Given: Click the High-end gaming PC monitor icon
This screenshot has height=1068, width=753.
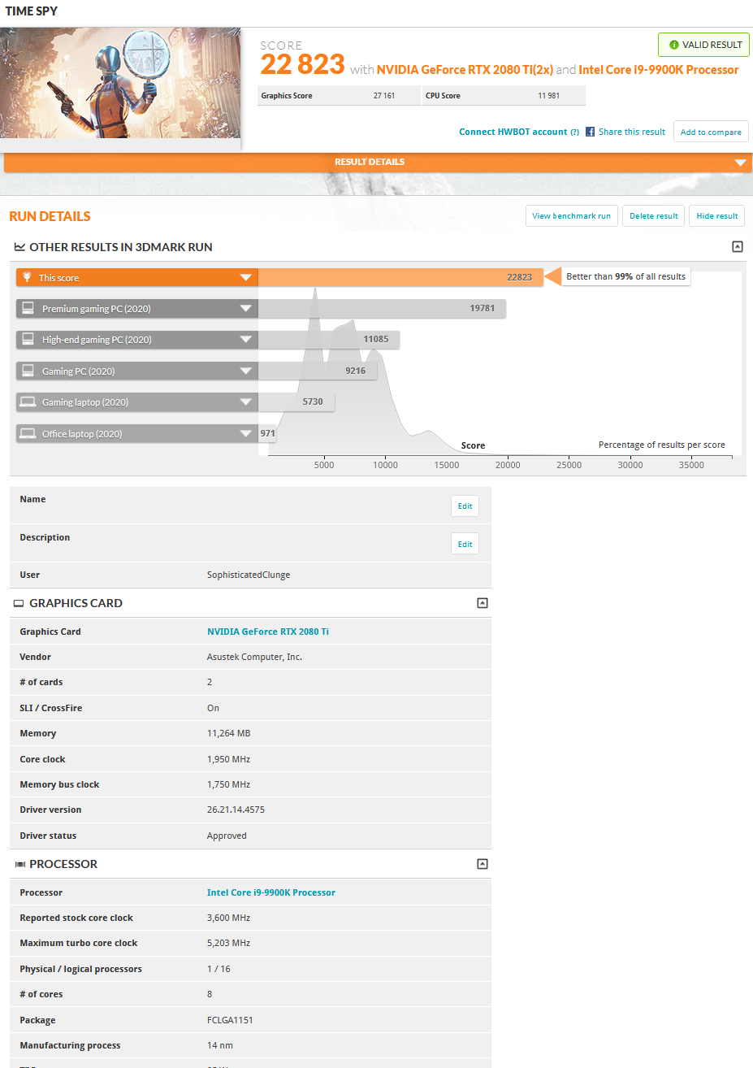Looking at the screenshot, I should pyautogui.click(x=28, y=339).
